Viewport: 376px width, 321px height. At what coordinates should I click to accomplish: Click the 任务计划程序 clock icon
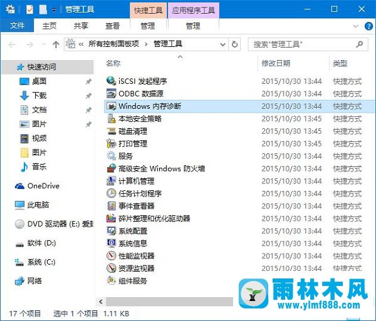pos(112,193)
